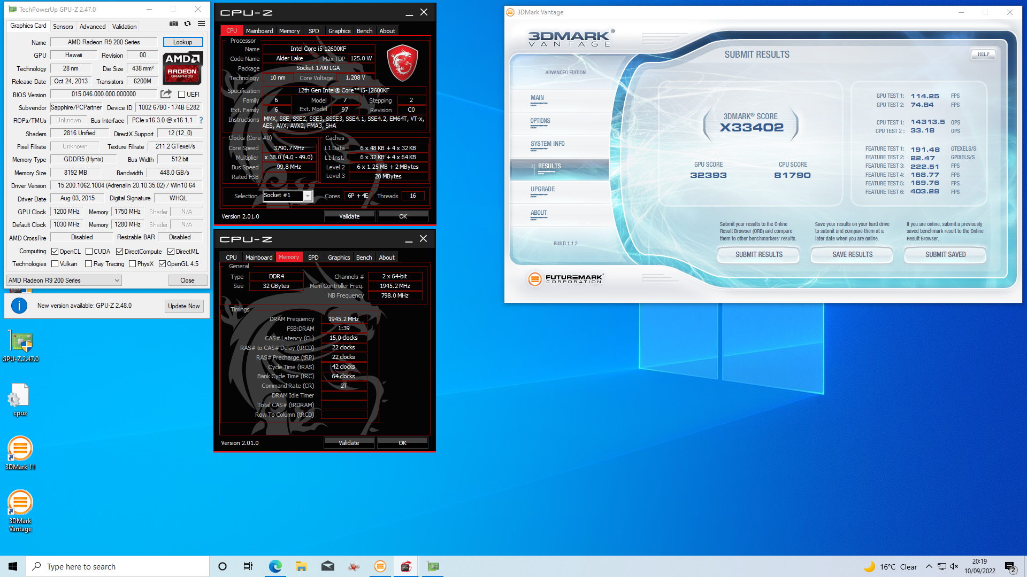Click the muted volume tray icon
1027x577 pixels.
tap(954, 566)
